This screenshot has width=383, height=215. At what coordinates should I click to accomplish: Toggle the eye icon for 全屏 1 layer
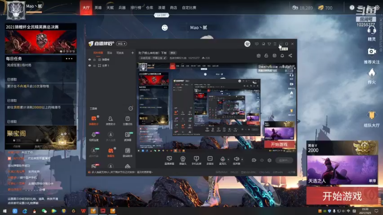(x=90, y=65)
